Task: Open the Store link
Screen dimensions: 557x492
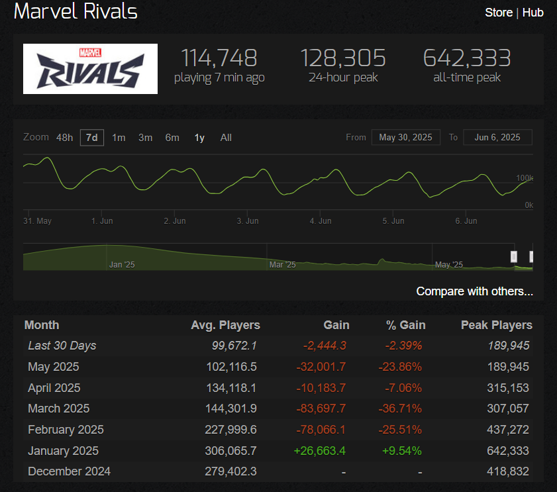Action: pyautogui.click(x=499, y=13)
